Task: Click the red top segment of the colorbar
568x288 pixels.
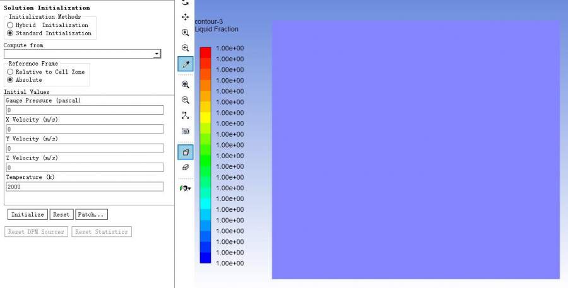Action: pos(205,52)
